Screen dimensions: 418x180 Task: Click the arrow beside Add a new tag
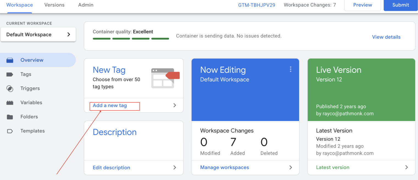(175, 105)
